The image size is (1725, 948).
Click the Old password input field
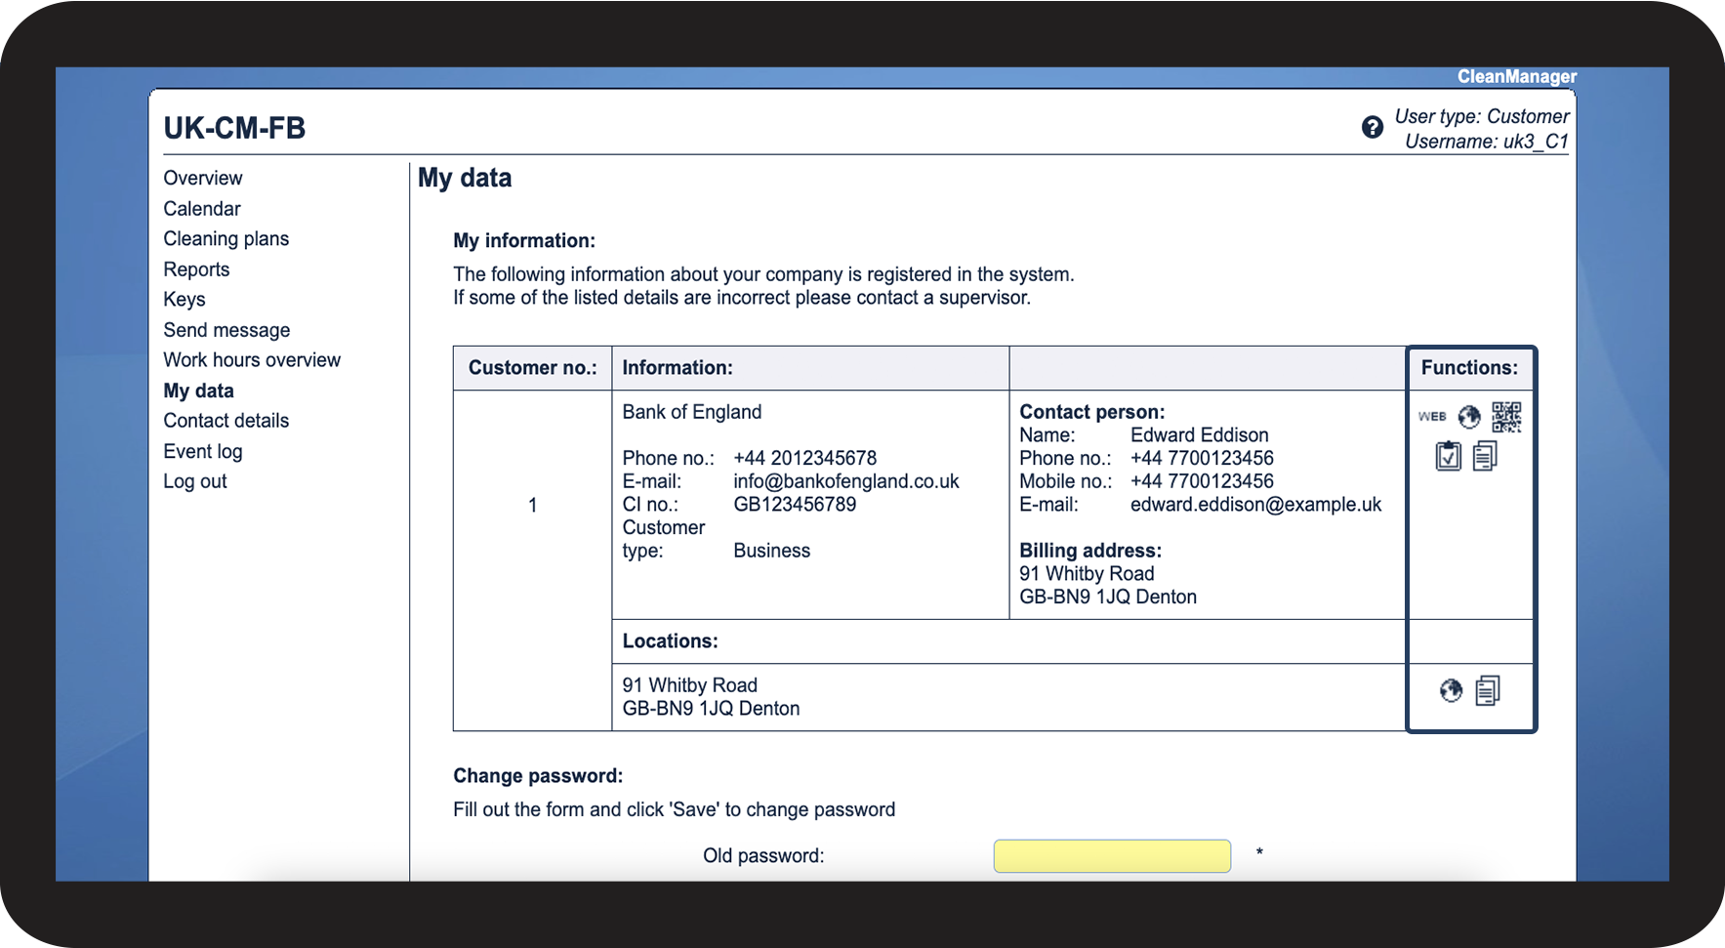click(x=1112, y=856)
